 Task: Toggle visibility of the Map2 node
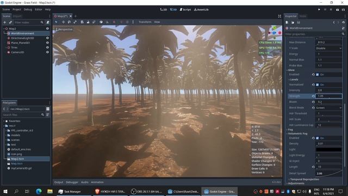click(47, 29)
